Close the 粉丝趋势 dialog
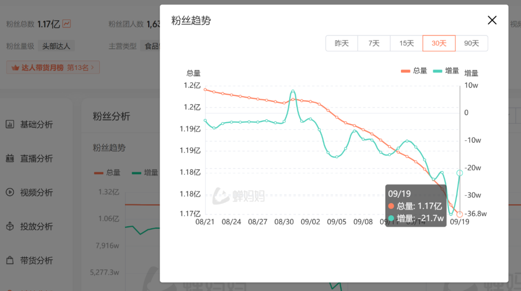Image resolution: width=521 pixels, height=291 pixels. click(x=492, y=20)
